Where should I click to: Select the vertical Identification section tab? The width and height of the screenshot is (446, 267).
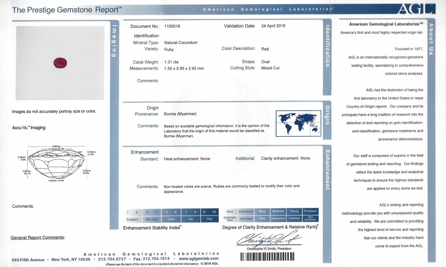pyautogui.click(x=327, y=46)
